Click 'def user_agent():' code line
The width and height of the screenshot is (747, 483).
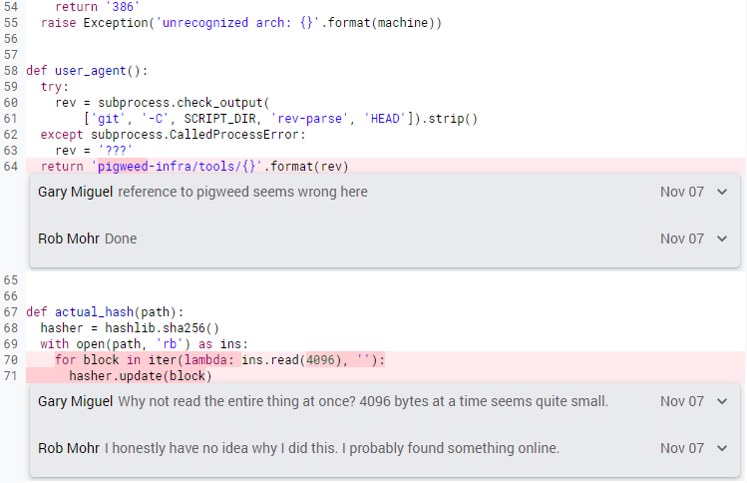coord(87,71)
